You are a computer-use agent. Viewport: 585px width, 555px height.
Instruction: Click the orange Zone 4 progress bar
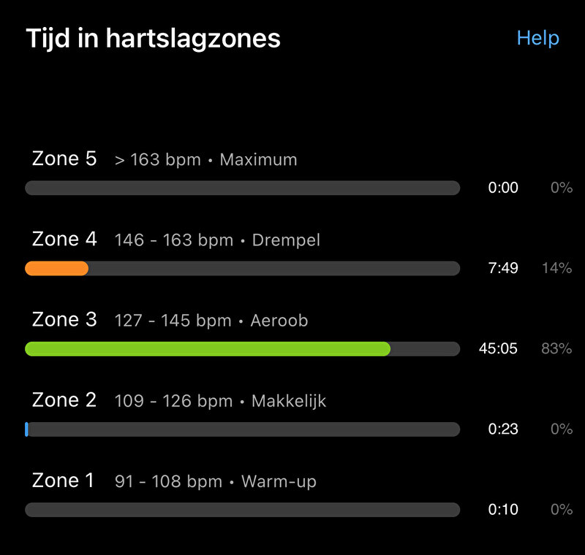pyautogui.click(x=57, y=269)
